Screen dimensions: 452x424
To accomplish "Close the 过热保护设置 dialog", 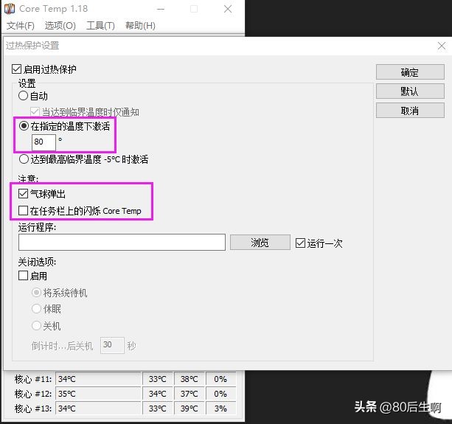I will [x=442, y=46].
